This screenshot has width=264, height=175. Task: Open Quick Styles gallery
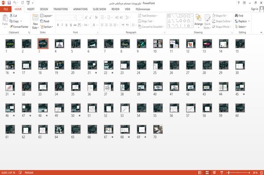[x=207, y=21]
